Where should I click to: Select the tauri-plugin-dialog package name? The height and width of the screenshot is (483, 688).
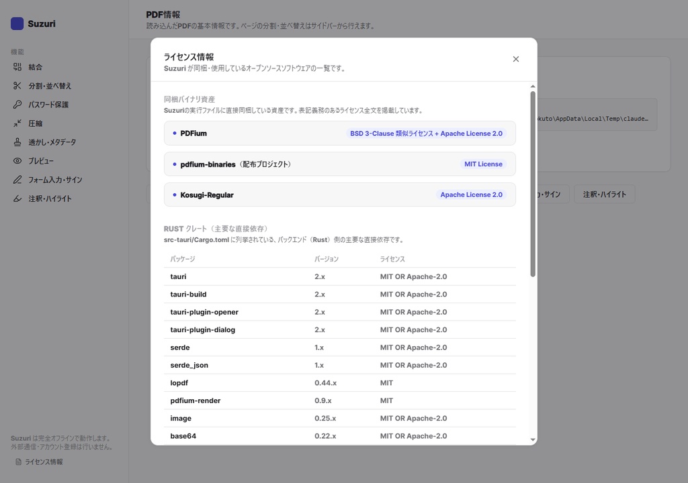pos(203,329)
